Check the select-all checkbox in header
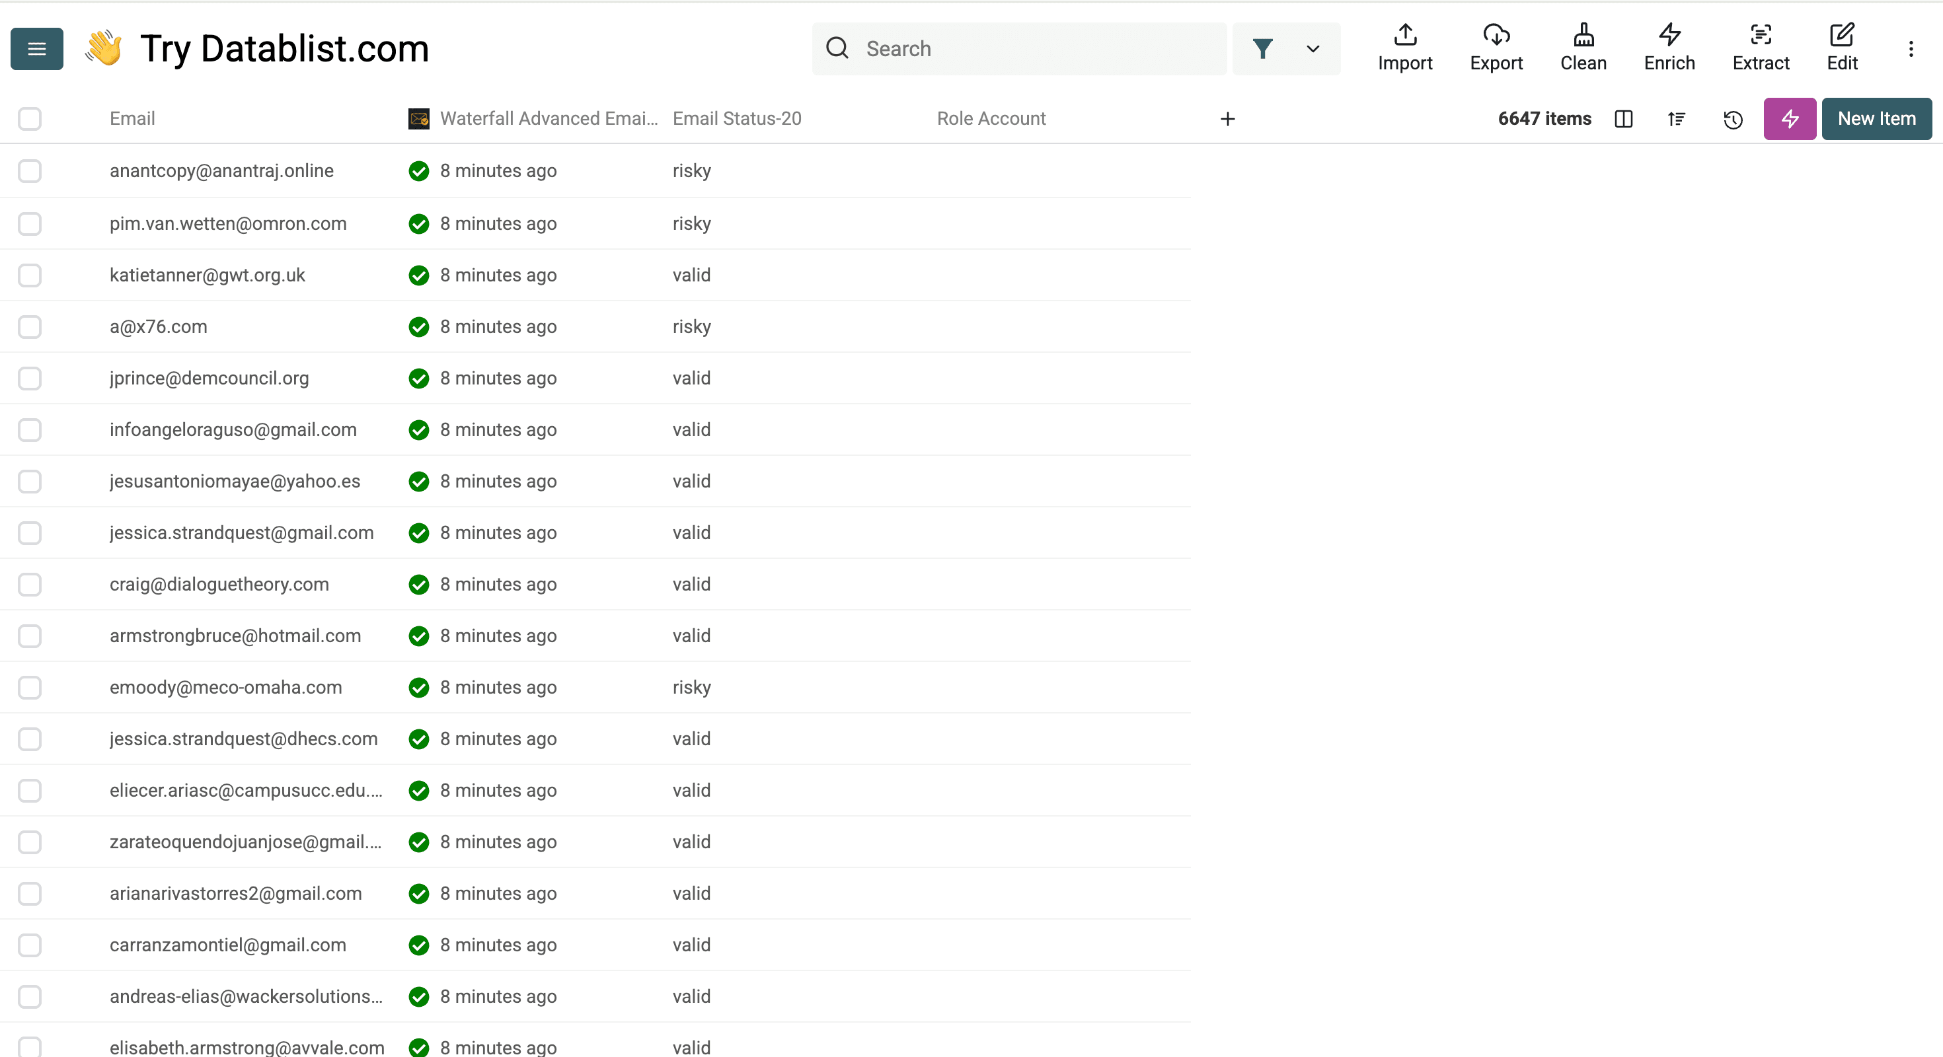The width and height of the screenshot is (1943, 1057). pos(30,119)
